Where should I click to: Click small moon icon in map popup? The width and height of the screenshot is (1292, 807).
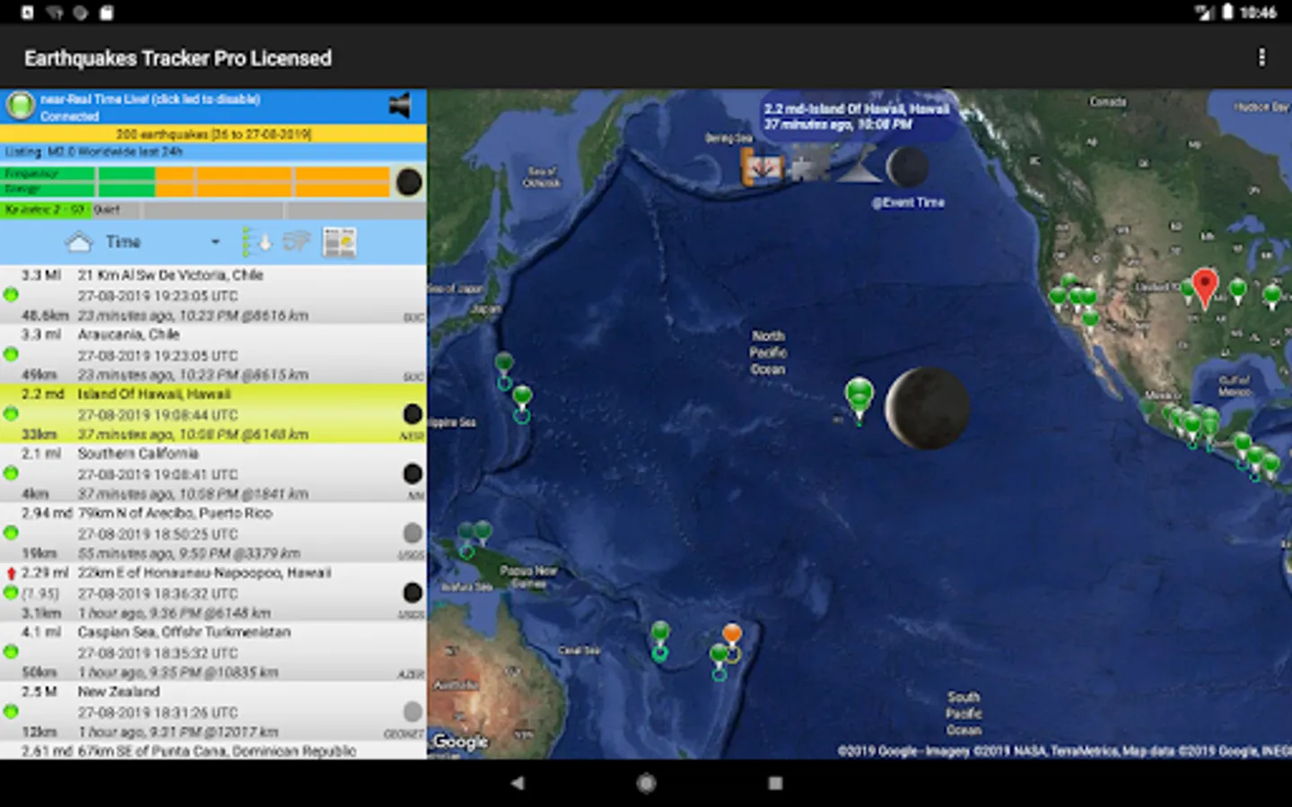pyautogui.click(x=907, y=167)
